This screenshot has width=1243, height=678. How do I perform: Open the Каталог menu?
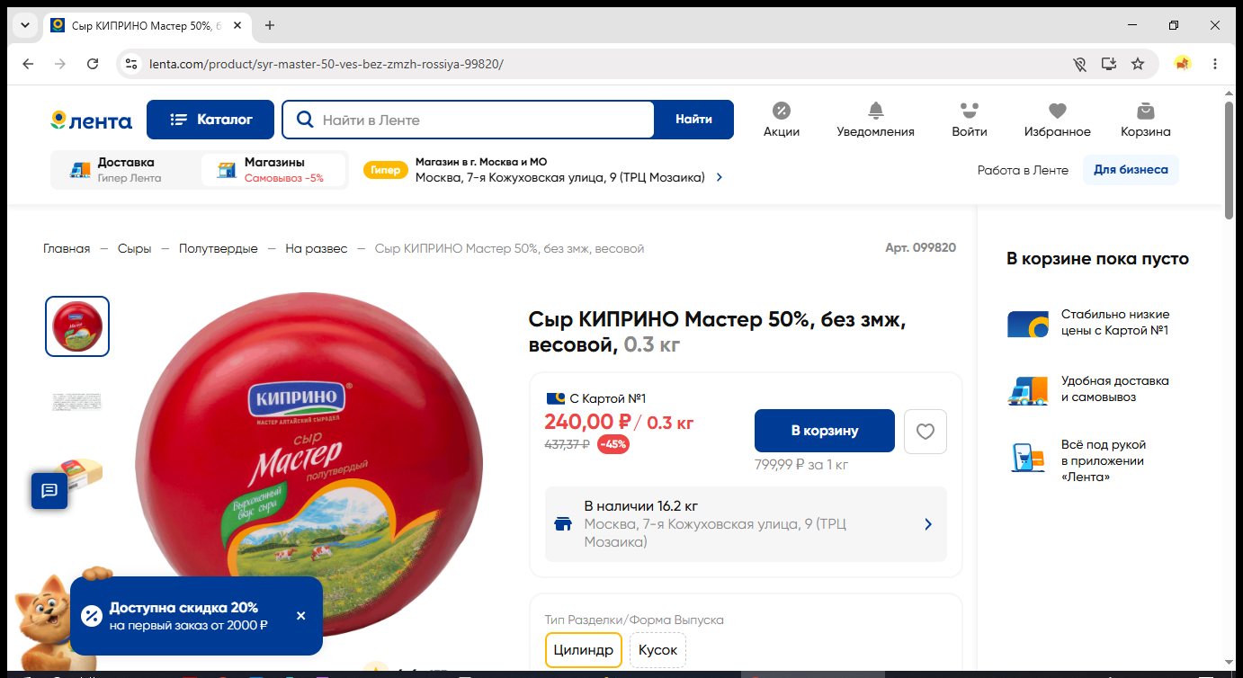(210, 120)
